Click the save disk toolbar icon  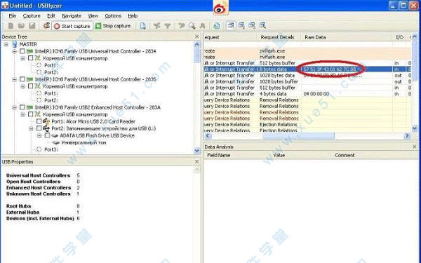[x=32, y=26]
